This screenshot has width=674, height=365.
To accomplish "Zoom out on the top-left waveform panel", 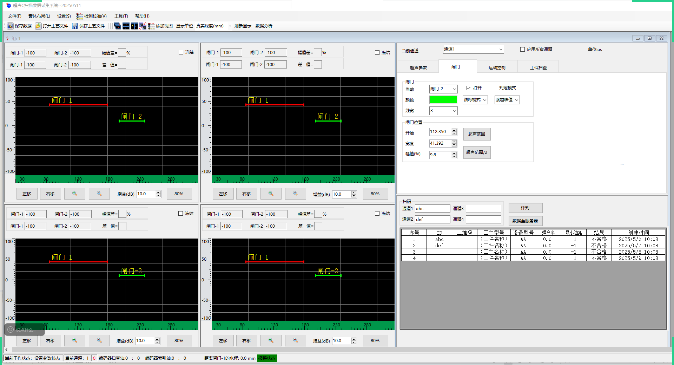I will click(99, 194).
